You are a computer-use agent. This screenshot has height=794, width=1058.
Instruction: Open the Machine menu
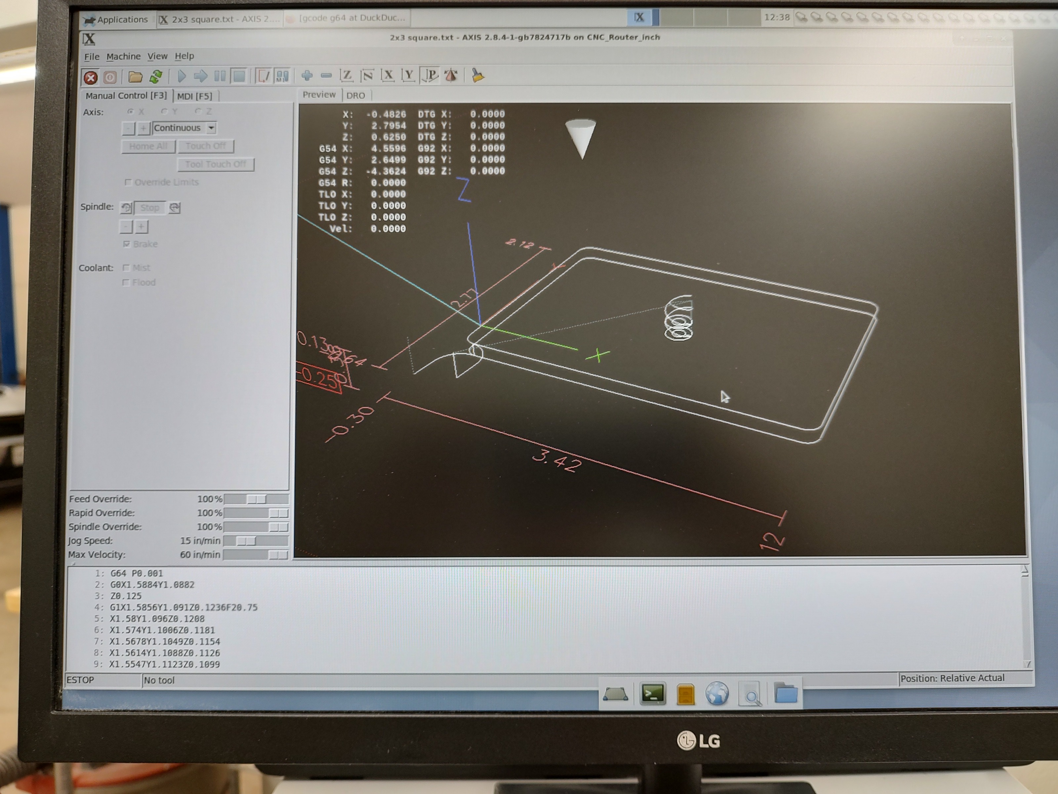[x=123, y=57]
